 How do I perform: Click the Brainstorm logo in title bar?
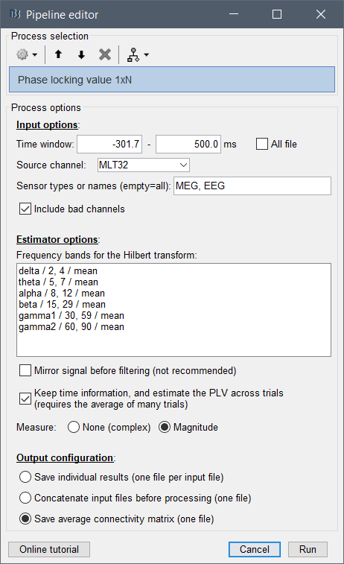15,14
